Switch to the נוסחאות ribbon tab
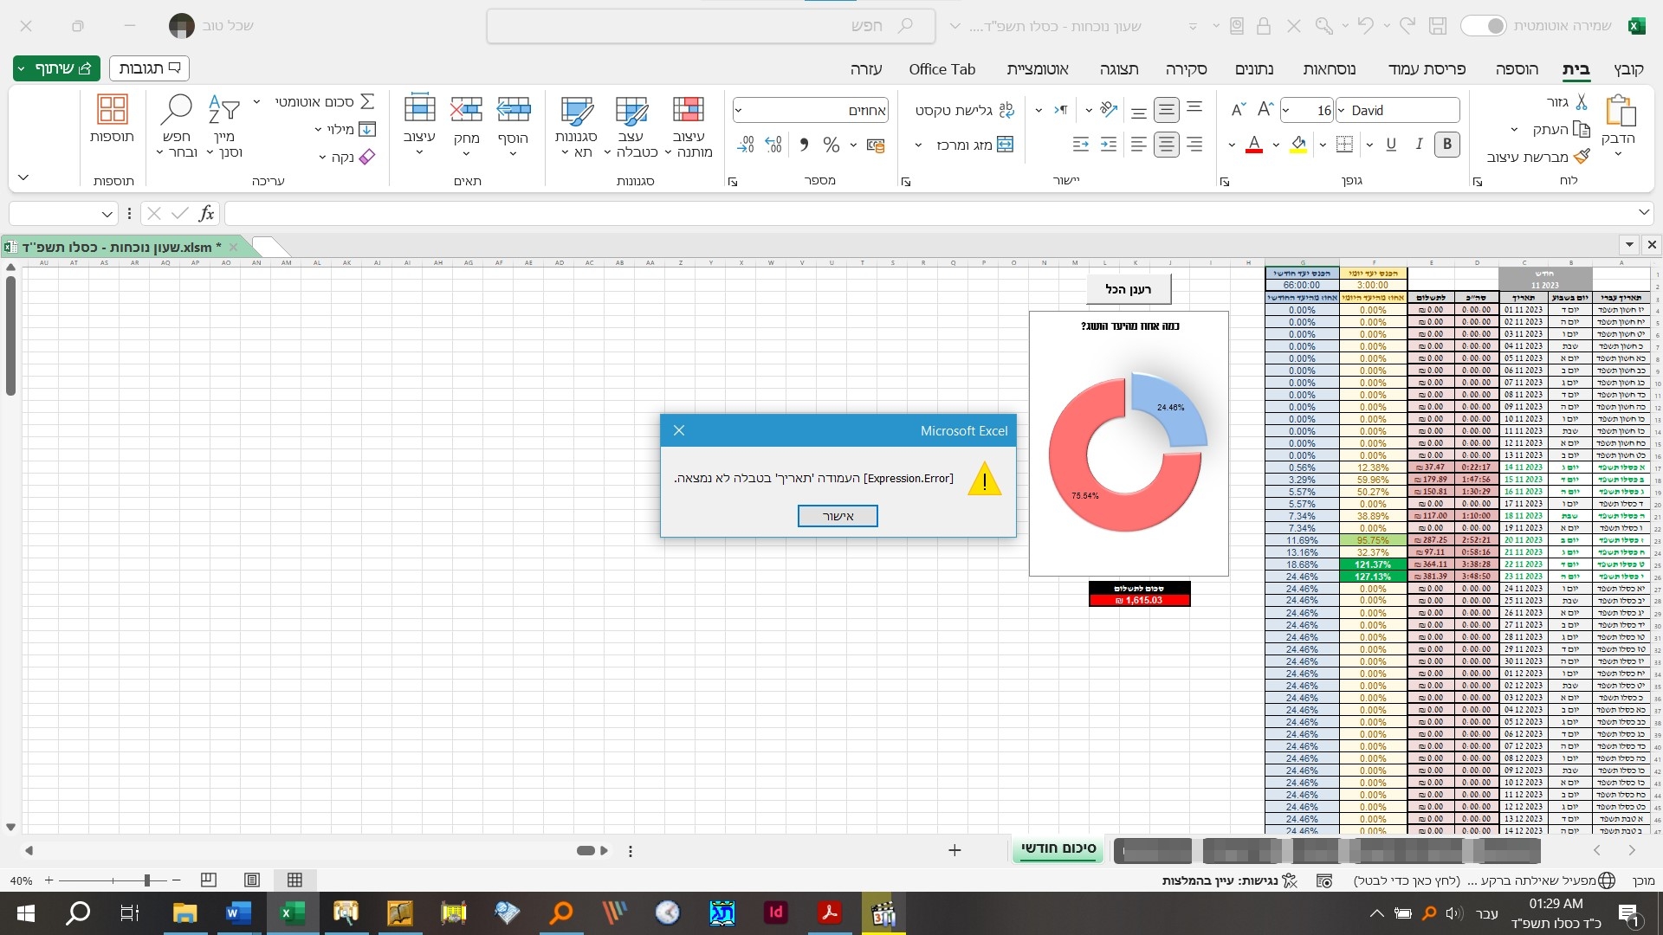The width and height of the screenshot is (1663, 935). coord(1329,69)
